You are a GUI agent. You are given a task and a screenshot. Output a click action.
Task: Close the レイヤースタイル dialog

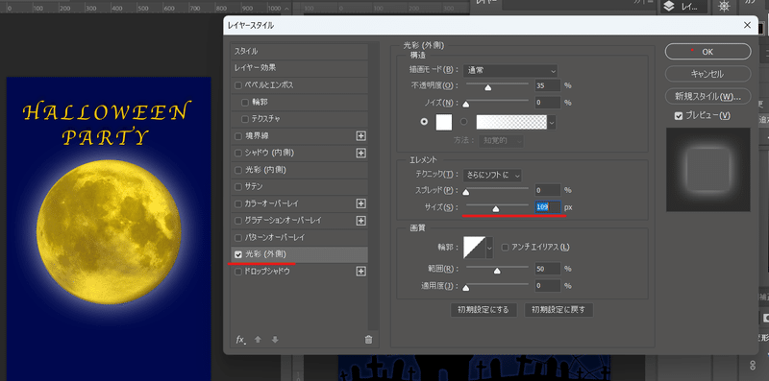(747, 25)
